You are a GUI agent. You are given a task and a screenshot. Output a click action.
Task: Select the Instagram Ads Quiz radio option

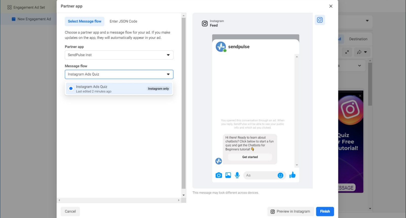[71, 89]
